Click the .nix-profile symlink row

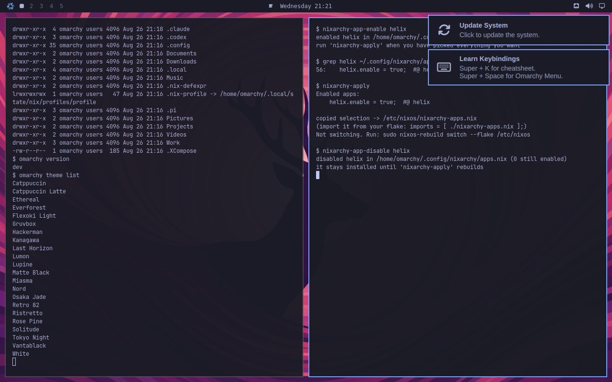pyautogui.click(x=153, y=98)
